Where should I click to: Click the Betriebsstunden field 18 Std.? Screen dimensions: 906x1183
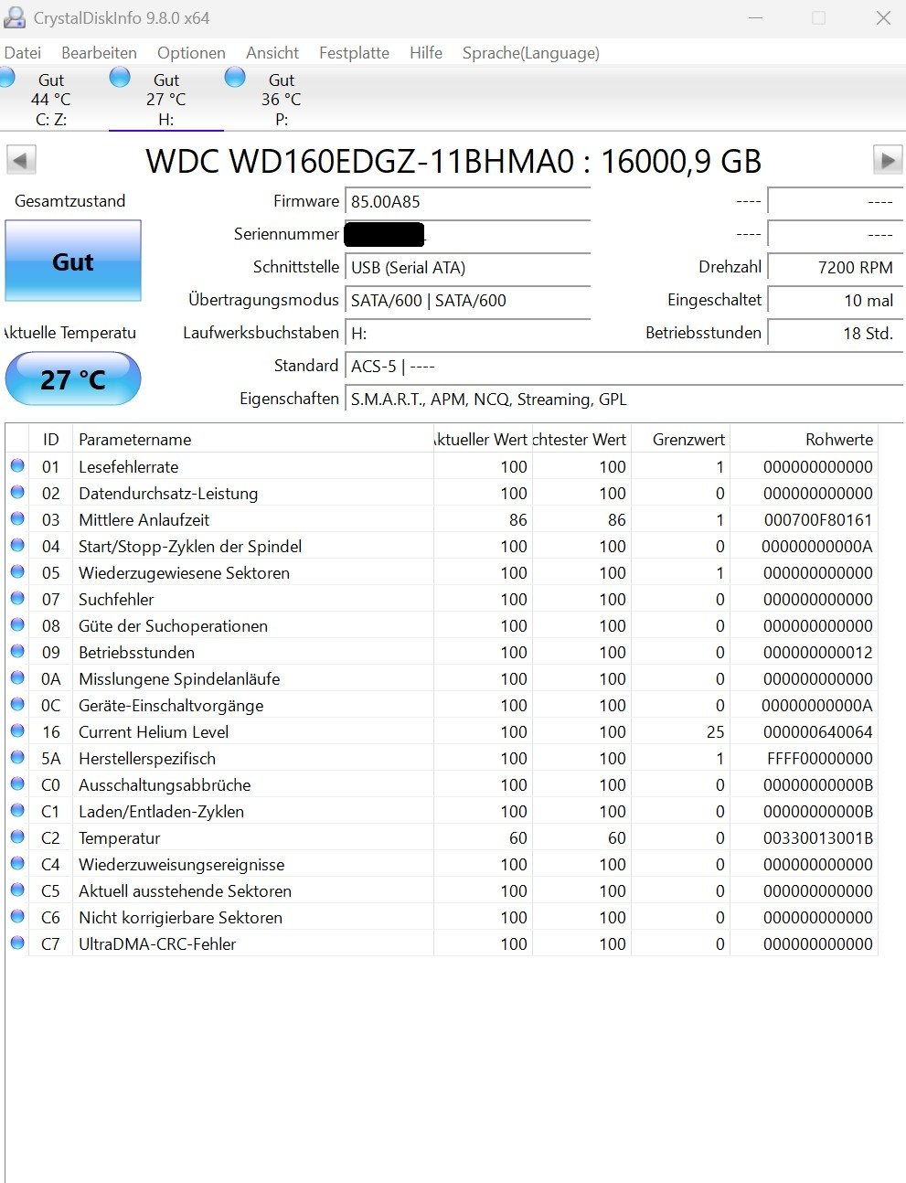[x=836, y=334]
